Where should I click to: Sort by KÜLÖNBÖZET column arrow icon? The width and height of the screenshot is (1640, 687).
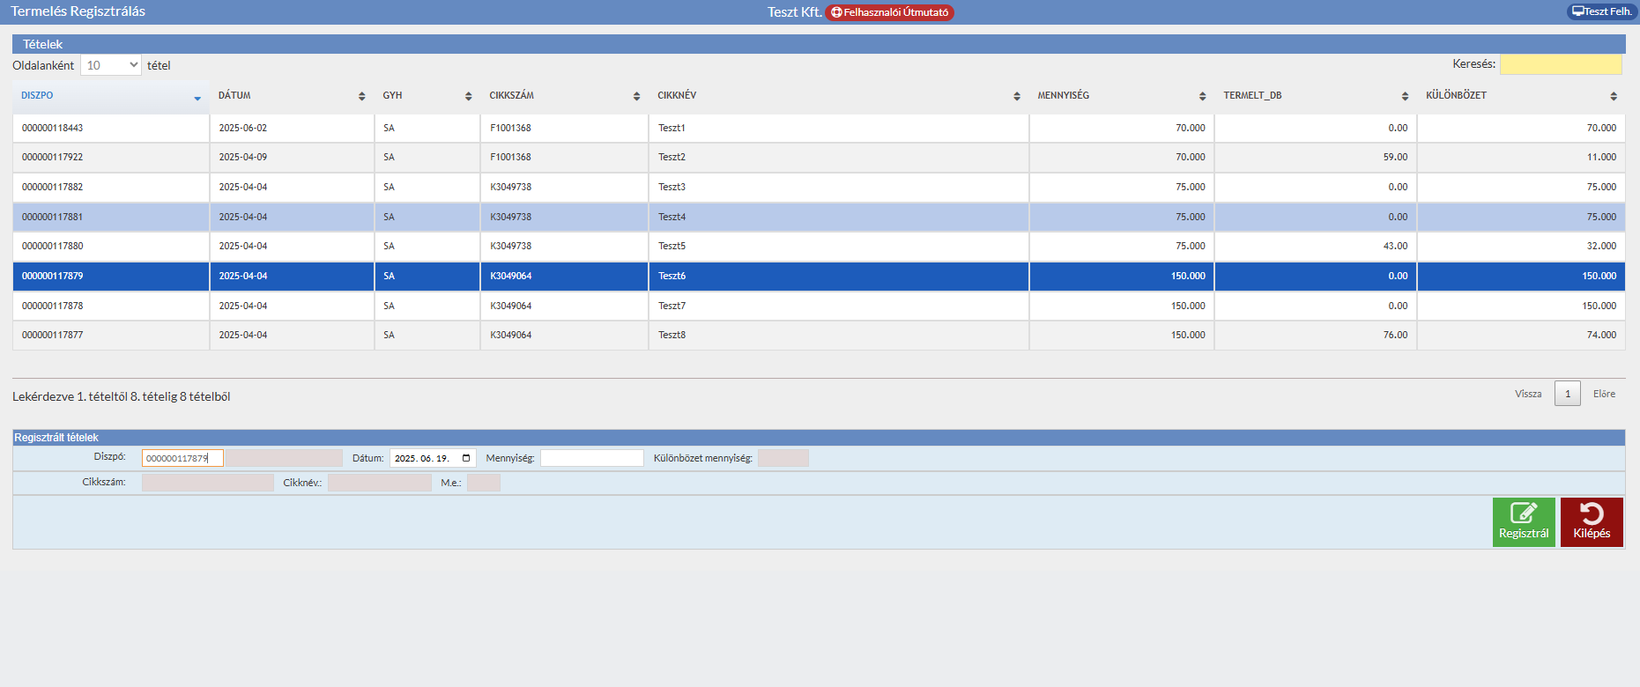tap(1613, 96)
